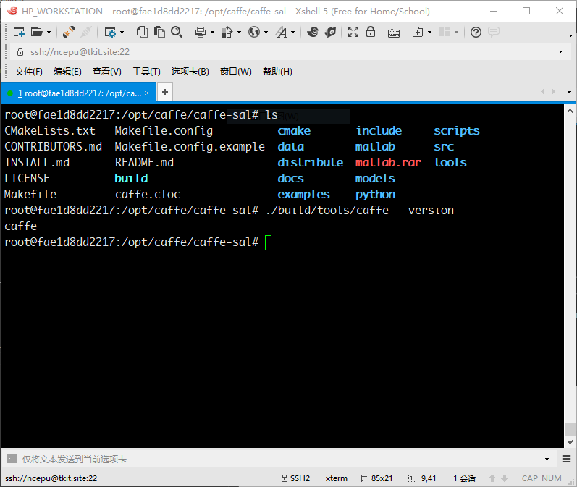Screen dimensions: 577x487
Task: Close the root@fae1d8dd2217 session tab
Action: click(x=147, y=93)
